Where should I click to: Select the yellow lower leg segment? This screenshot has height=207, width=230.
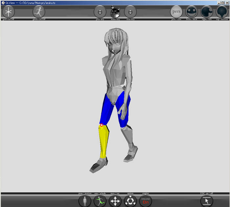click(104, 141)
